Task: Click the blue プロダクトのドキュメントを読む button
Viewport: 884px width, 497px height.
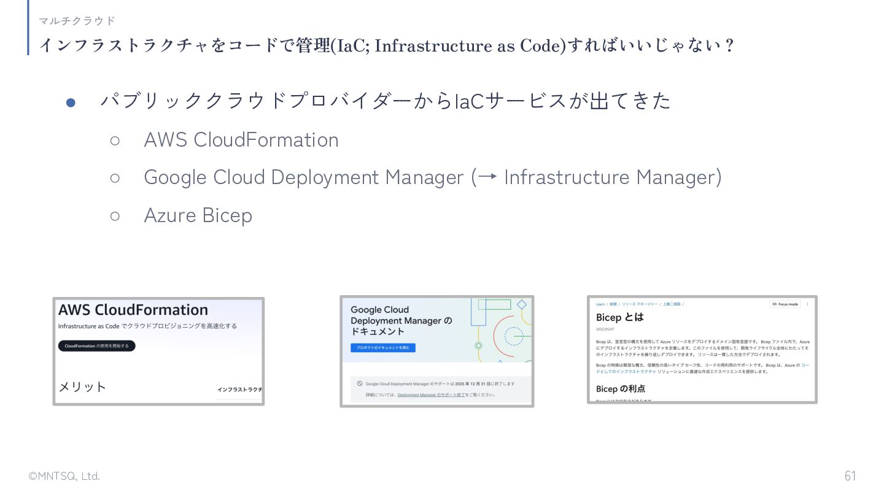Action: [x=383, y=347]
